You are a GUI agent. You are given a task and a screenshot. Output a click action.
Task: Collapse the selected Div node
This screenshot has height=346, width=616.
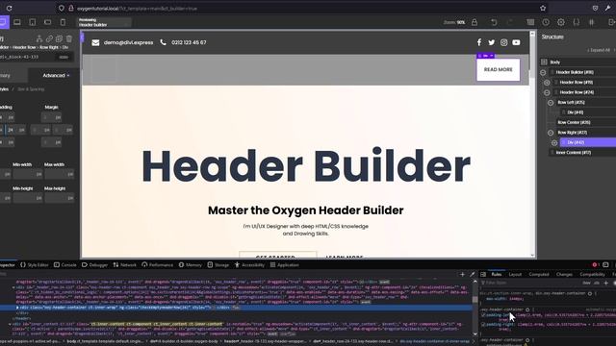point(554,142)
